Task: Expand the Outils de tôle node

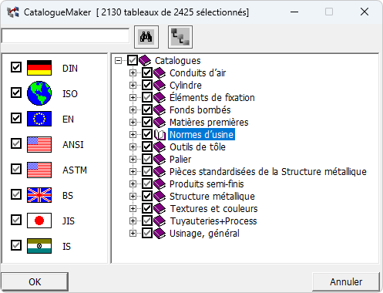Action: (x=133, y=147)
